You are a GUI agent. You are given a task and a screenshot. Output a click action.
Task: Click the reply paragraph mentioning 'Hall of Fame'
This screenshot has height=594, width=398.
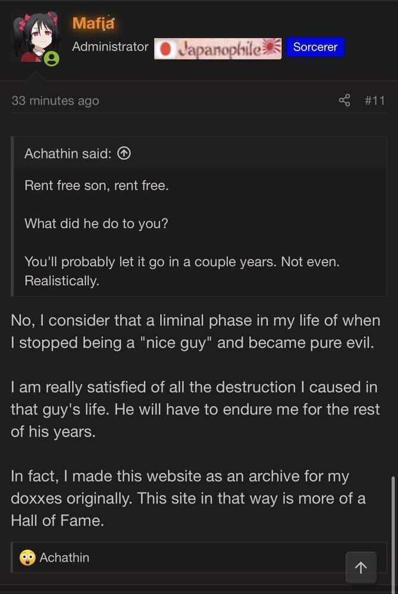click(x=188, y=498)
